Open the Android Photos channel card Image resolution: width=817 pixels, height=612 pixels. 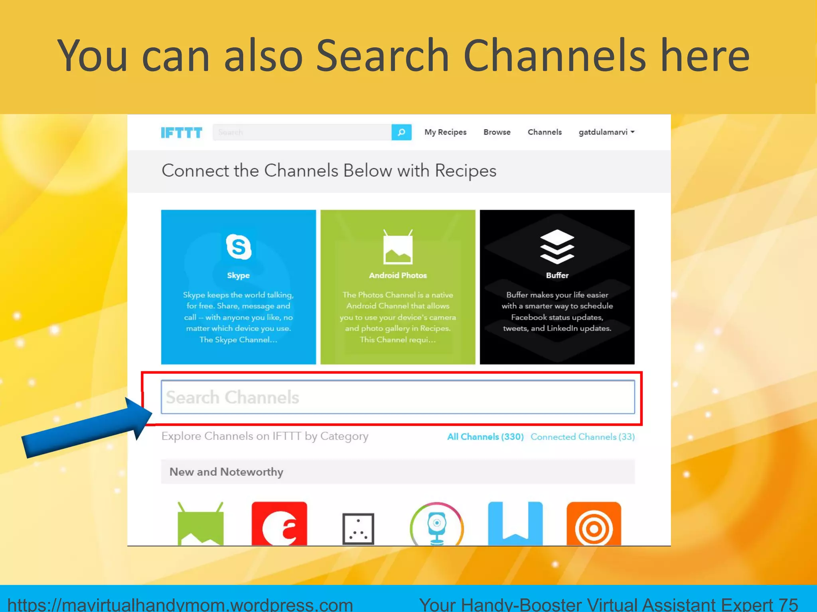pyautogui.click(x=398, y=287)
